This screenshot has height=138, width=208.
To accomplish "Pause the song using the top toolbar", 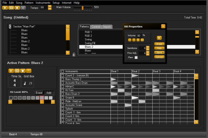I will coord(17,8).
